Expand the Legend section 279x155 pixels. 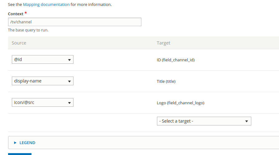[27, 143]
